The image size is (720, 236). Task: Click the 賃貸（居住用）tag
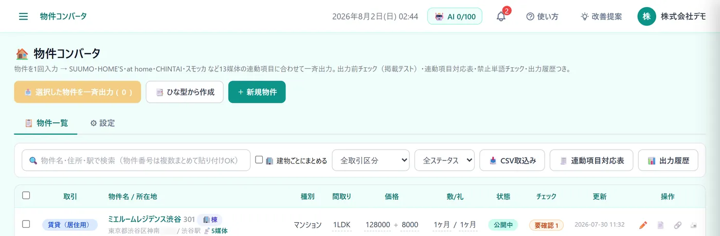click(69, 225)
